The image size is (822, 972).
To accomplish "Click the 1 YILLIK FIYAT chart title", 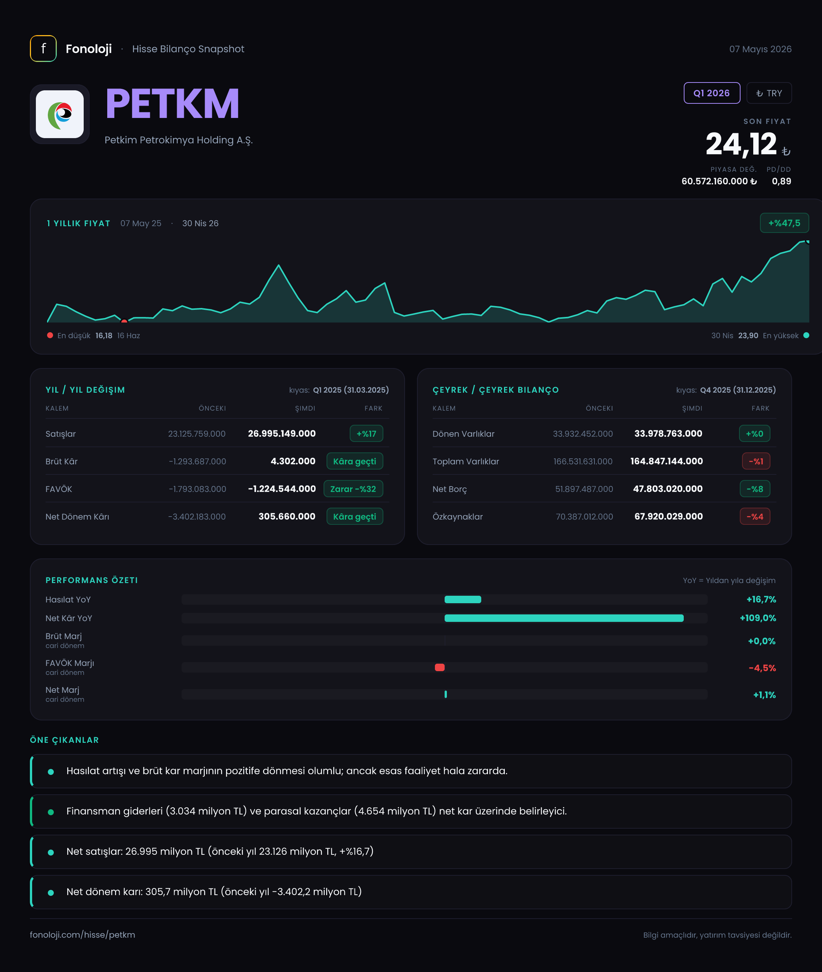I will pyautogui.click(x=78, y=224).
